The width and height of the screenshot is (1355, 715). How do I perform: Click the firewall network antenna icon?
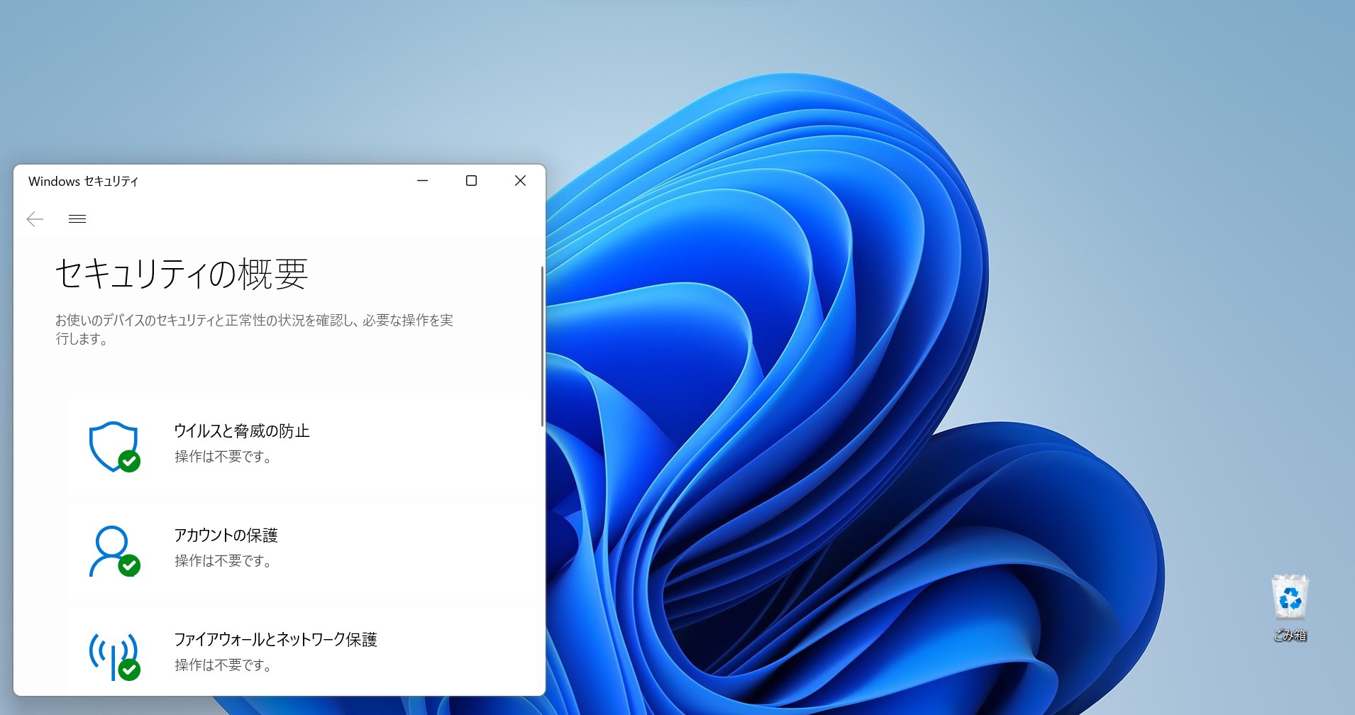coord(114,655)
